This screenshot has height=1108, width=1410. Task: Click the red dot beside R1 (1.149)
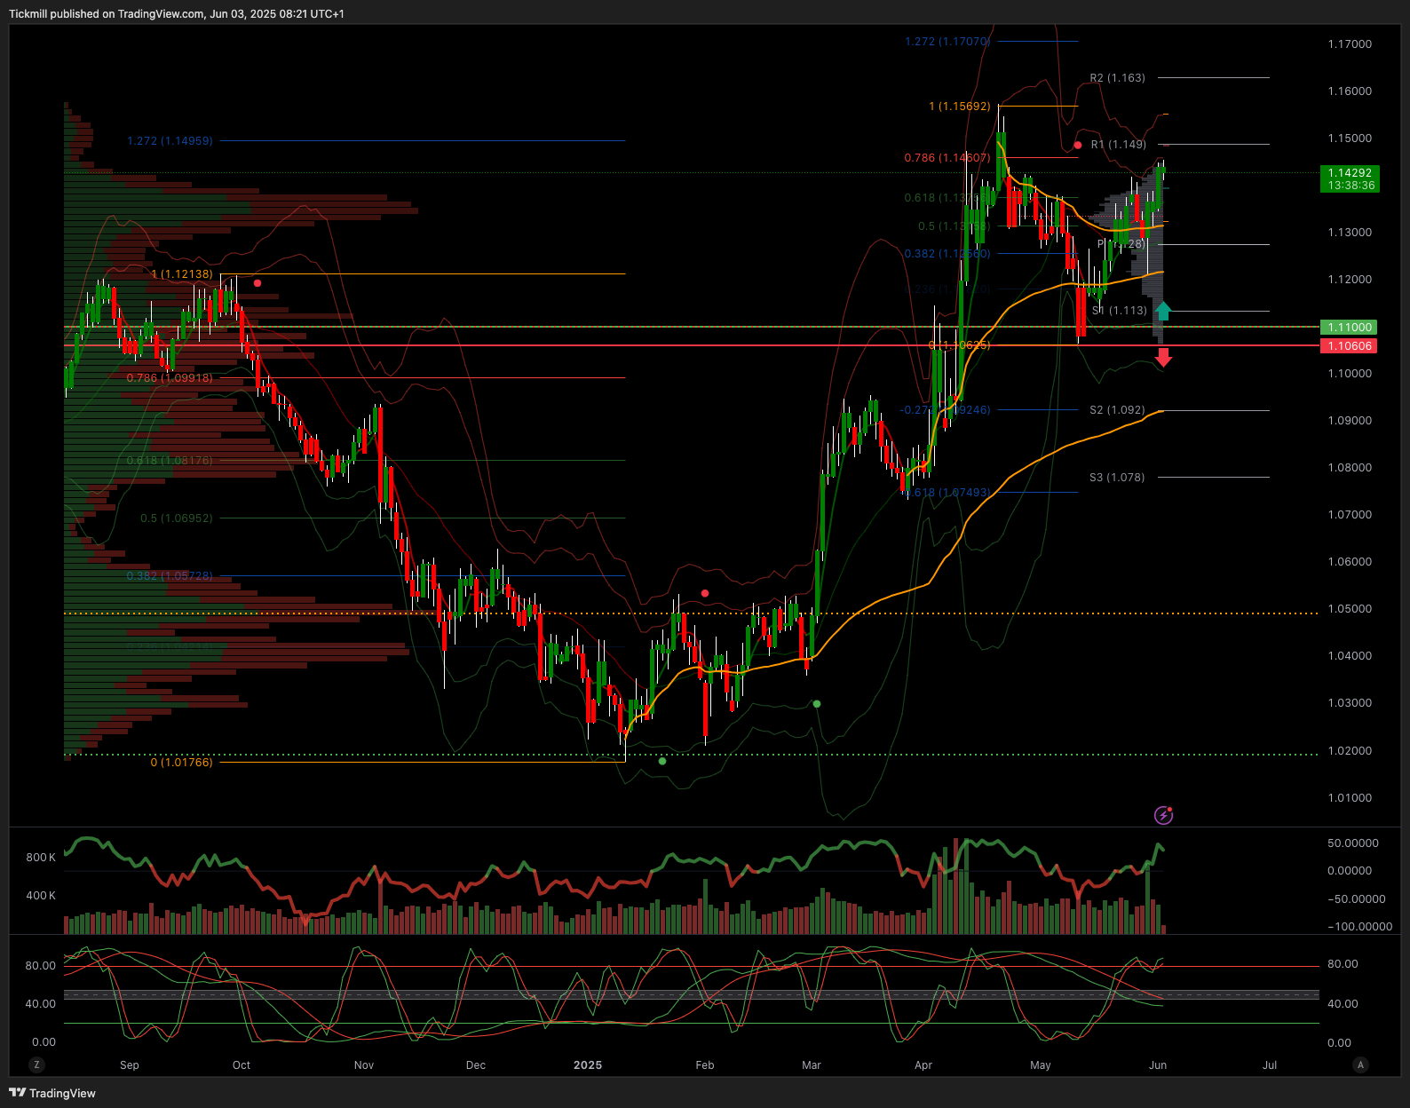click(1078, 145)
